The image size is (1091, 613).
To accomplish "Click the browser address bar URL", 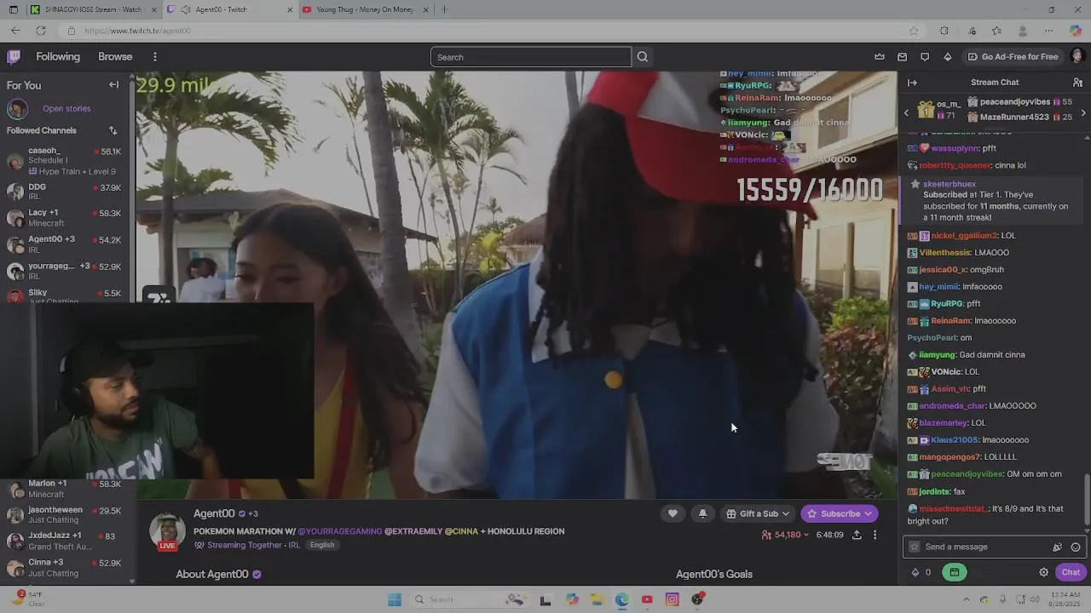I will [x=137, y=31].
